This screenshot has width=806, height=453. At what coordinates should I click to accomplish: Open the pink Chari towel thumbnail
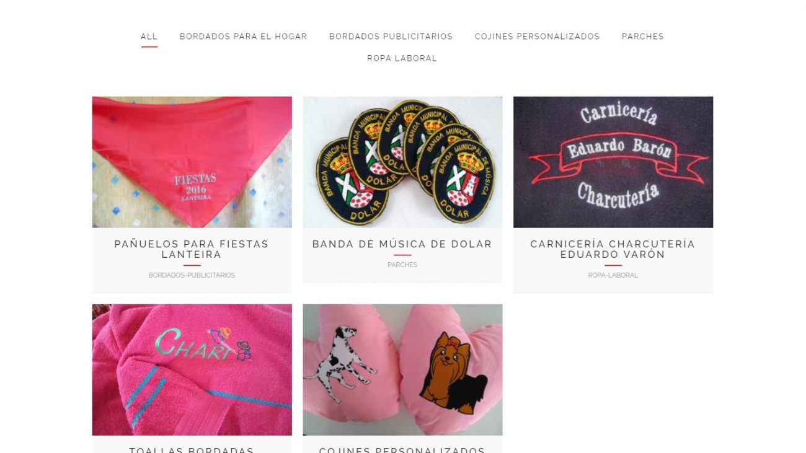point(192,370)
